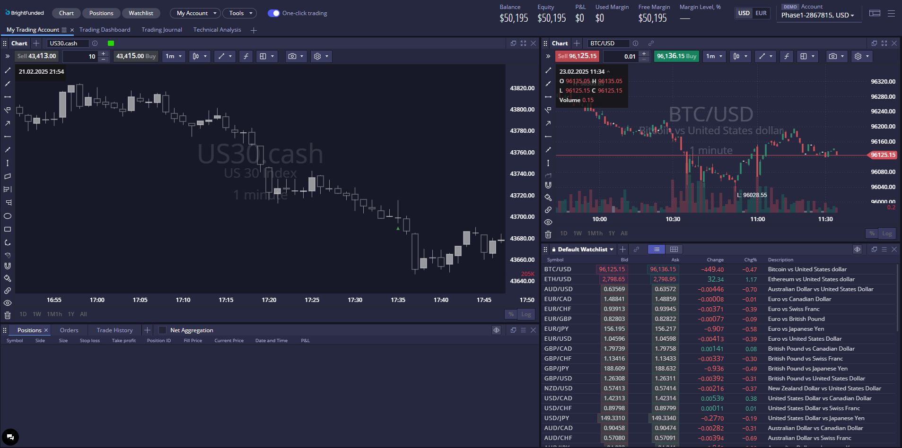Click watchlist link icon beside plus
The width and height of the screenshot is (902, 448).
pos(637,249)
